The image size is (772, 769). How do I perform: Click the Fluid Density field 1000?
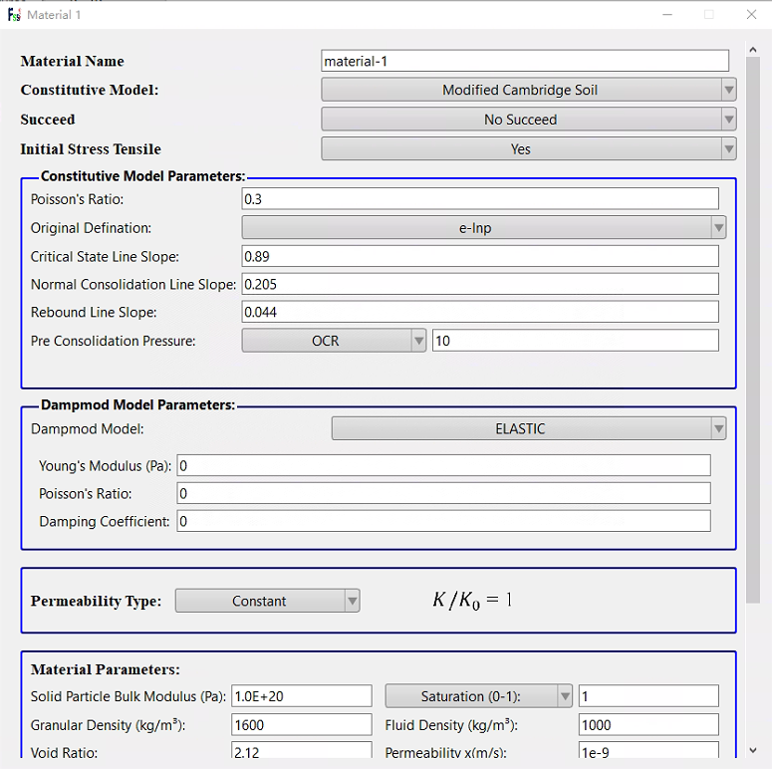(648, 725)
